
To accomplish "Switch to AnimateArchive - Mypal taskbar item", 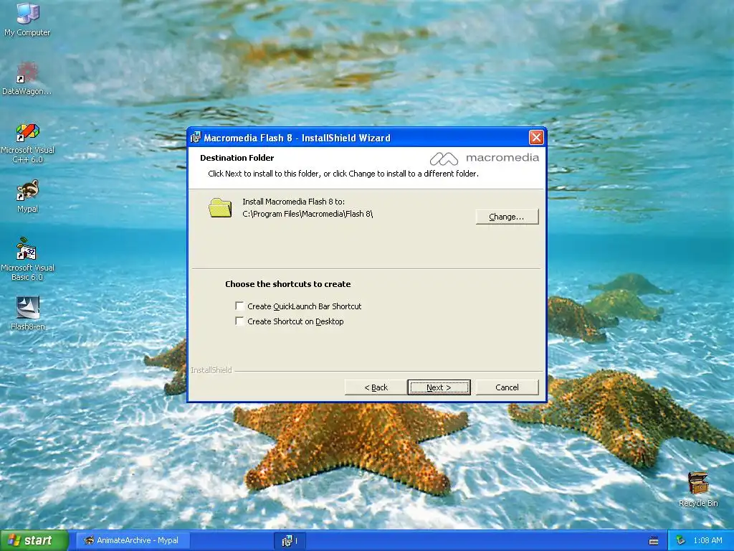I will pyautogui.click(x=132, y=541).
